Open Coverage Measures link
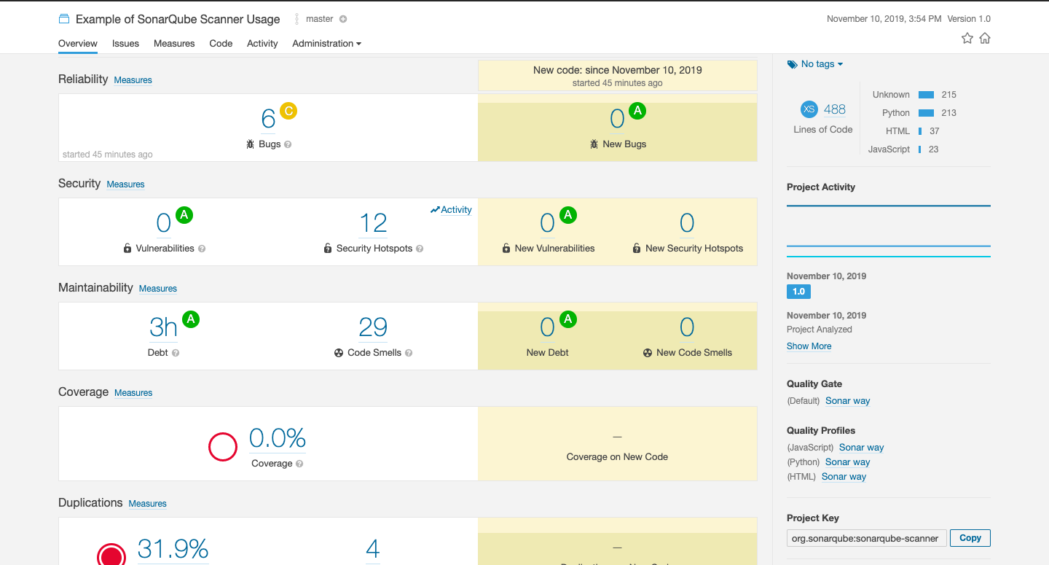The height and width of the screenshot is (565, 1049). (x=133, y=393)
